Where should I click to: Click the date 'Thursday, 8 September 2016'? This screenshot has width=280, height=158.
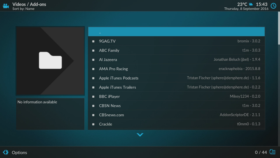point(246,9)
